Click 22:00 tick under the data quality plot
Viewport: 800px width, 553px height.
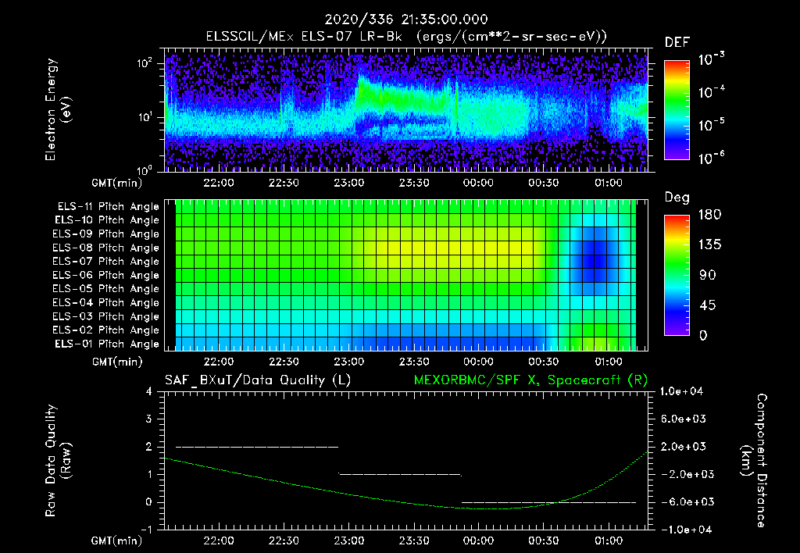point(219,541)
